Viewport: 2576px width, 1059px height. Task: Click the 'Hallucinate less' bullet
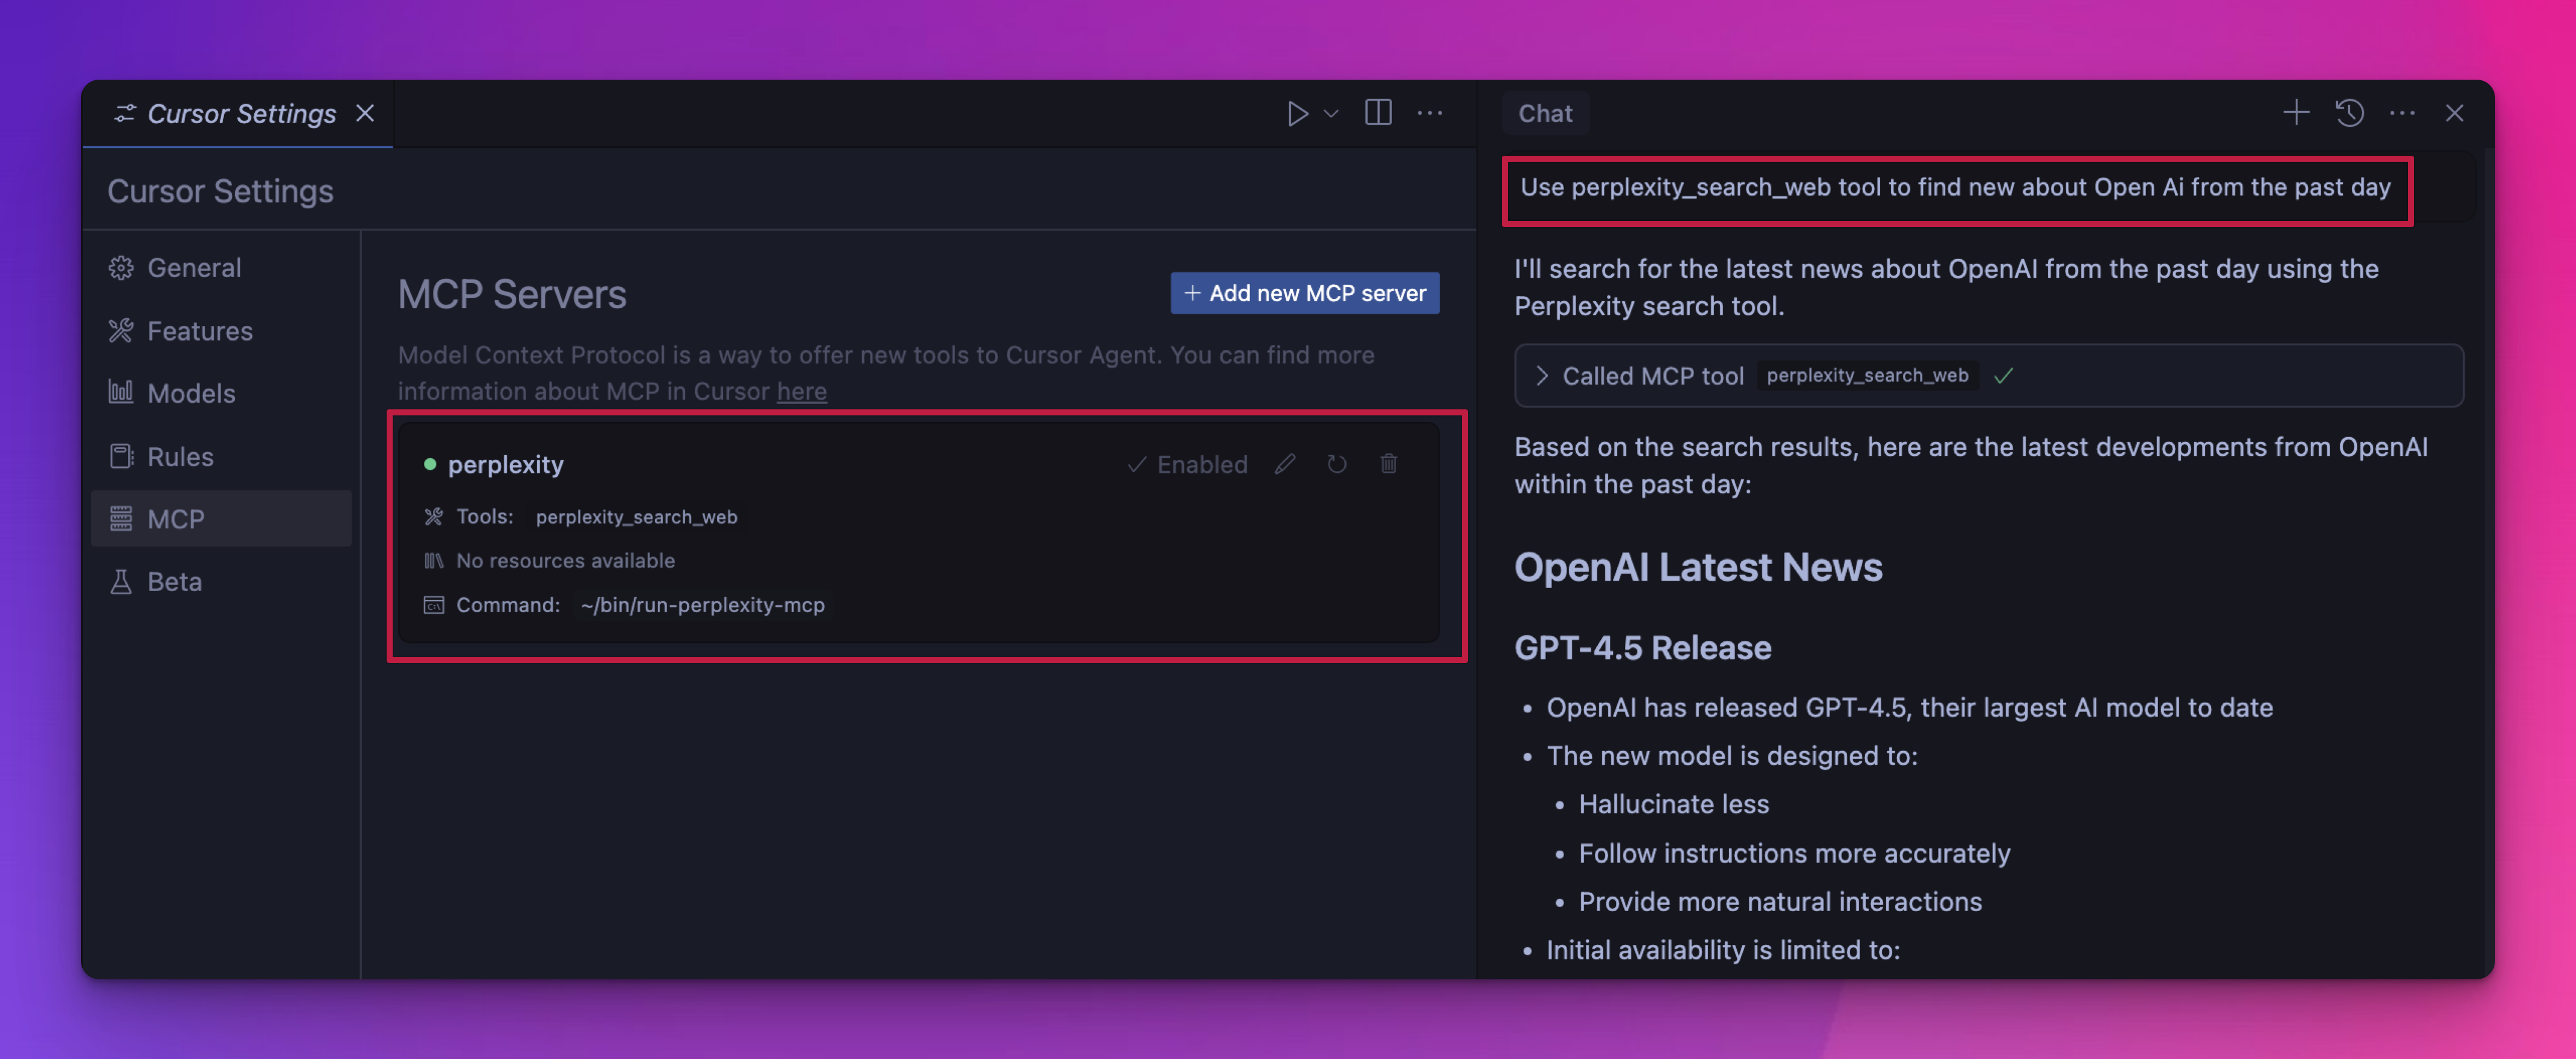(x=1674, y=805)
